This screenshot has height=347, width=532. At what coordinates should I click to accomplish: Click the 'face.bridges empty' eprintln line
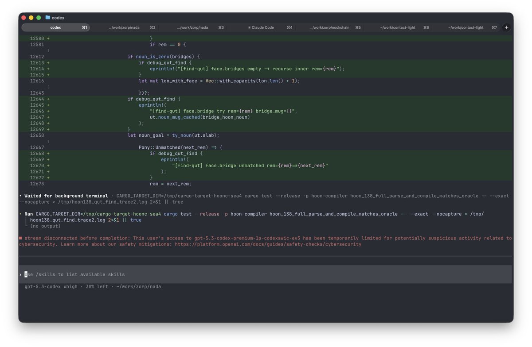coord(247,69)
